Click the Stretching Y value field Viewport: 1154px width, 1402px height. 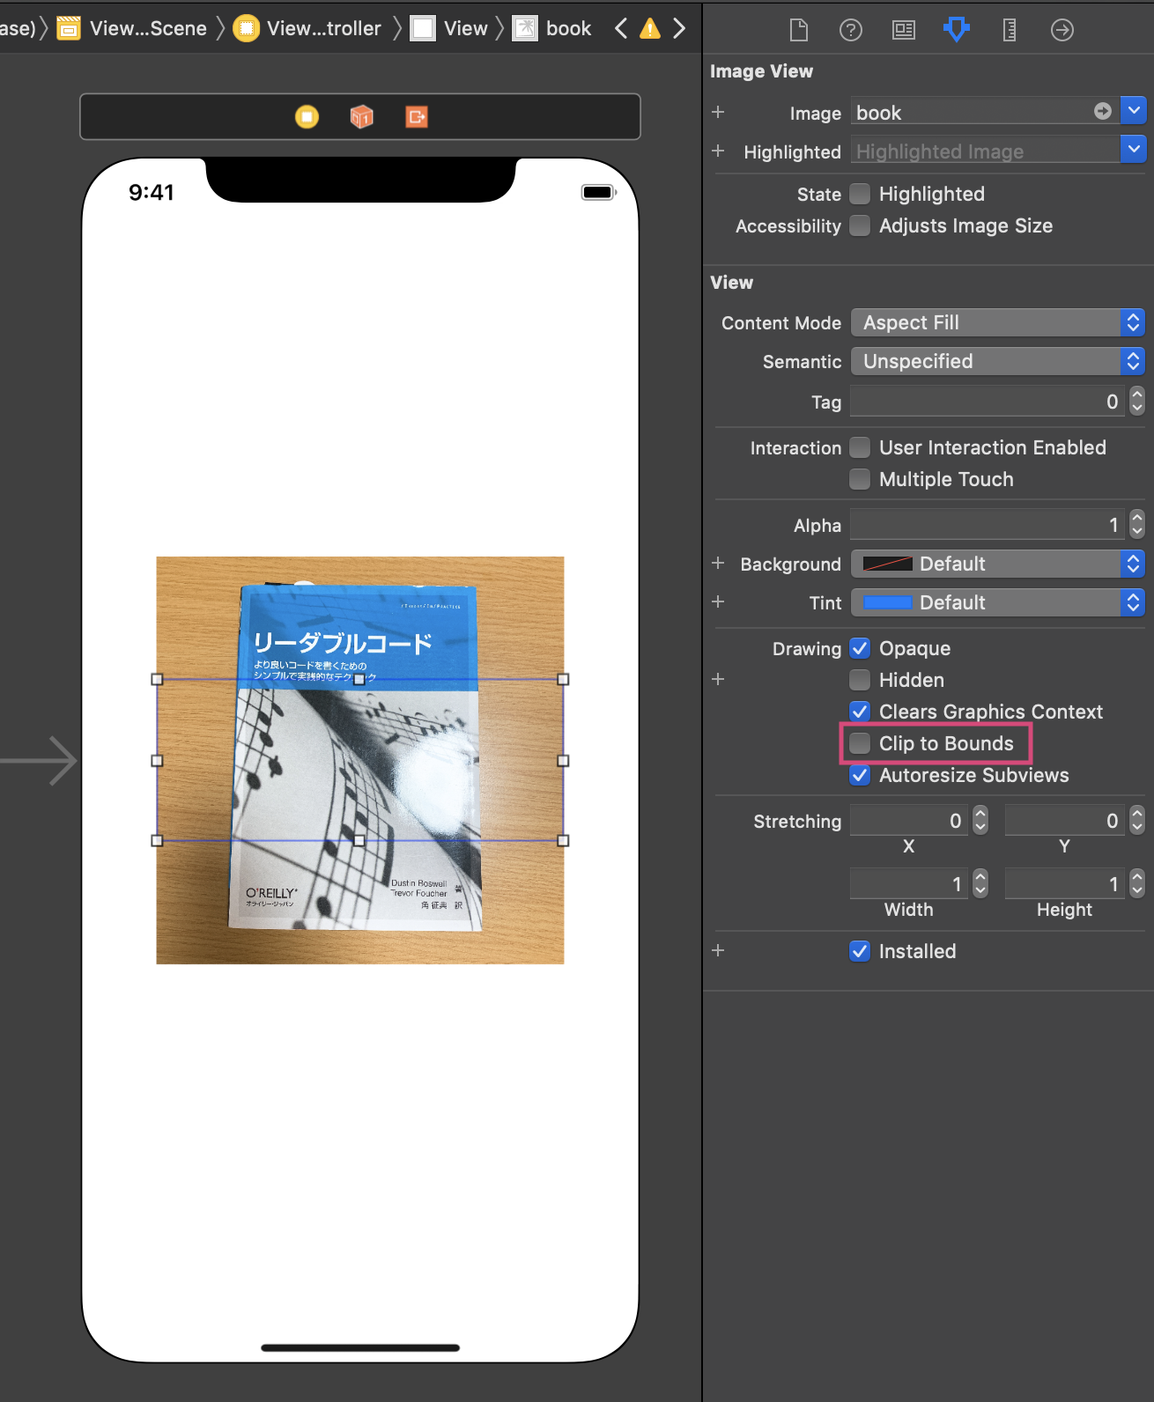(x=1064, y=821)
